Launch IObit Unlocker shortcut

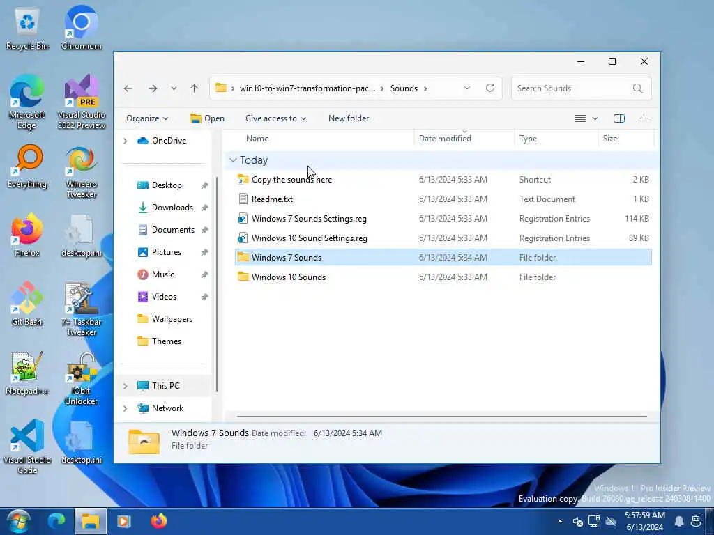click(x=82, y=378)
